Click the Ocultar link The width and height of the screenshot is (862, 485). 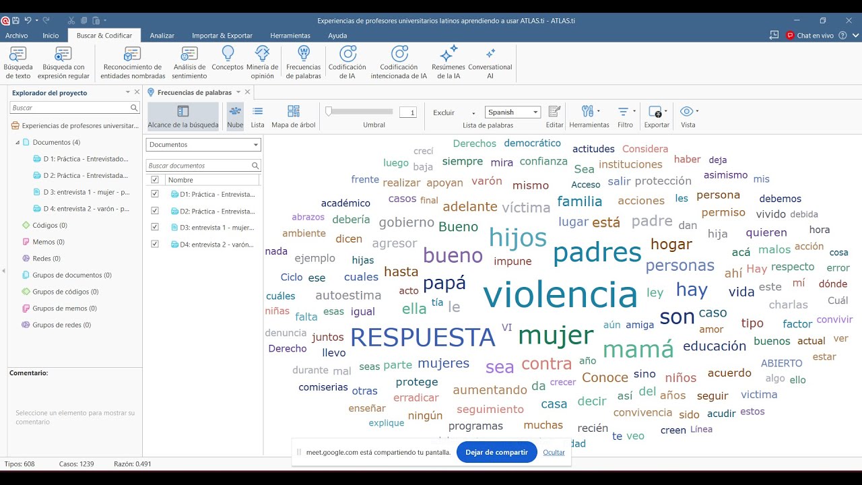(554, 452)
